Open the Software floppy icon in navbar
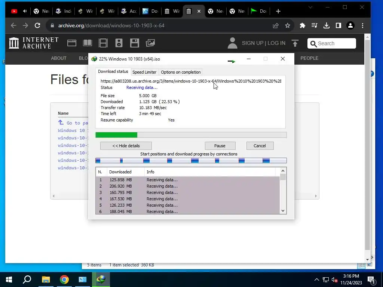The image size is (383, 287). (134, 43)
